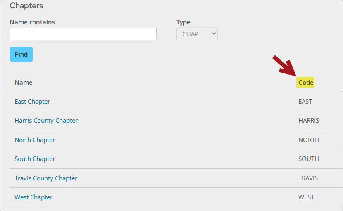Select the South Chapter link

35,159
